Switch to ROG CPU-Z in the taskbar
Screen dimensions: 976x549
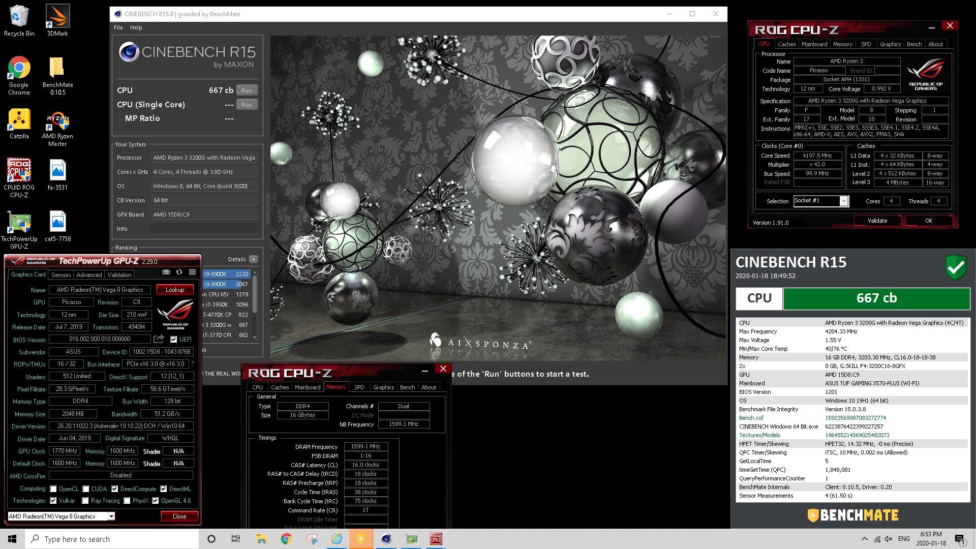pos(436,539)
